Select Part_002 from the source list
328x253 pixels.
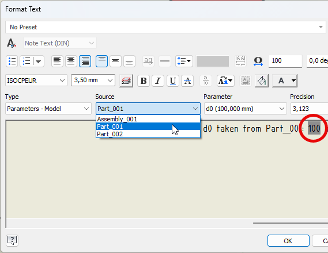148,134
